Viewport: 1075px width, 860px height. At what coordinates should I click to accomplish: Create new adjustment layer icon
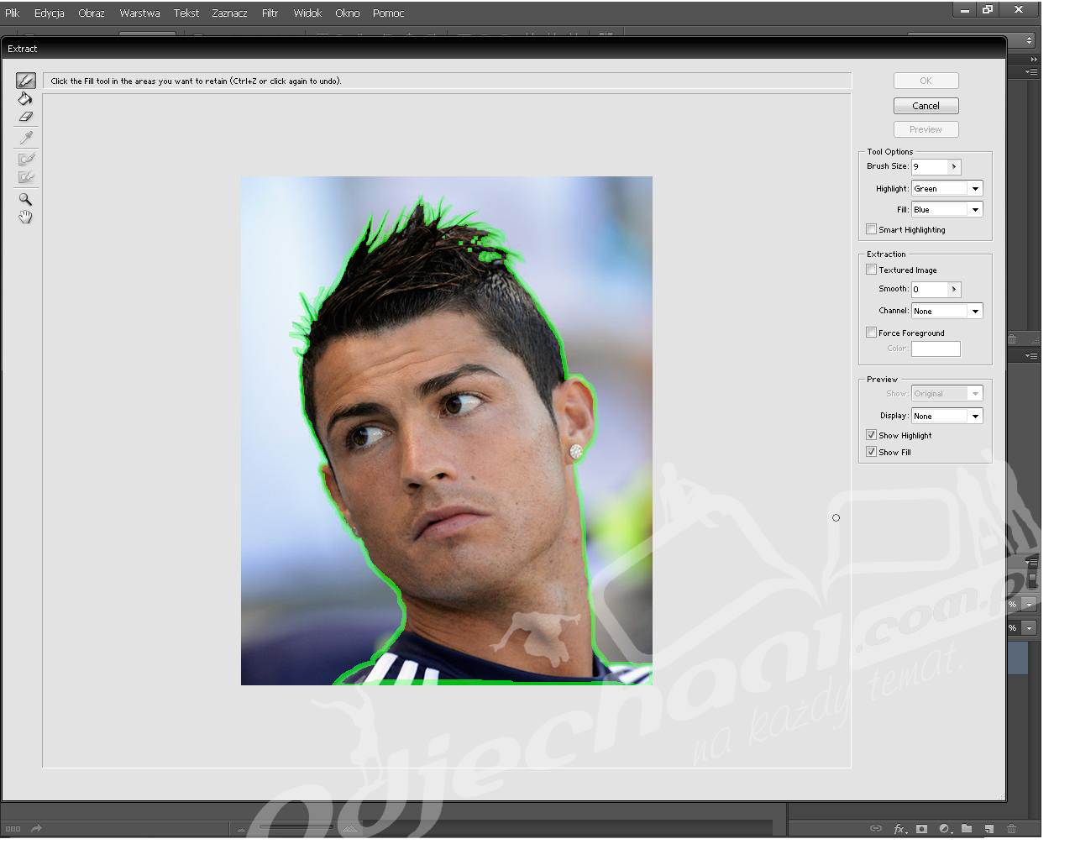click(944, 829)
